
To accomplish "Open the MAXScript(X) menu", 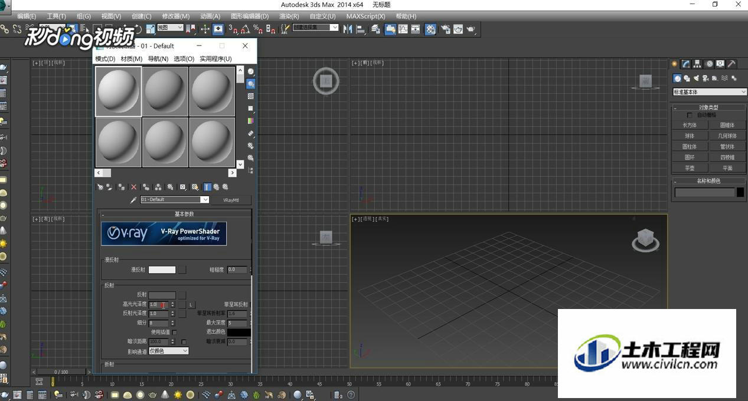I will (365, 16).
